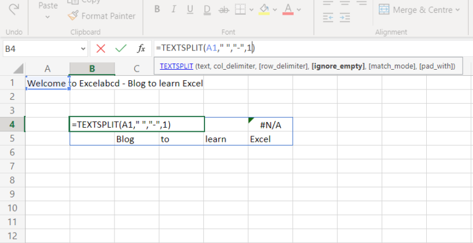Click the cell containing learn
The width and height of the screenshot is (473, 243).
(x=226, y=138)
